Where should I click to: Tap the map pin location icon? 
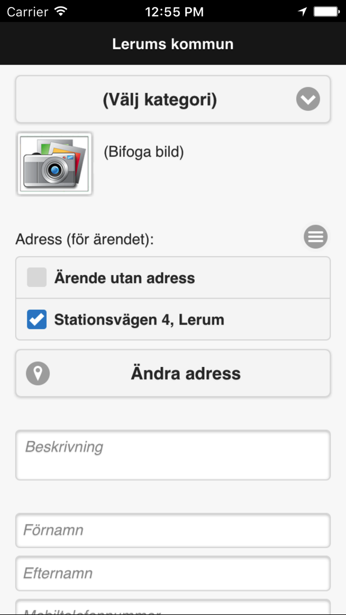click(38, 373)
